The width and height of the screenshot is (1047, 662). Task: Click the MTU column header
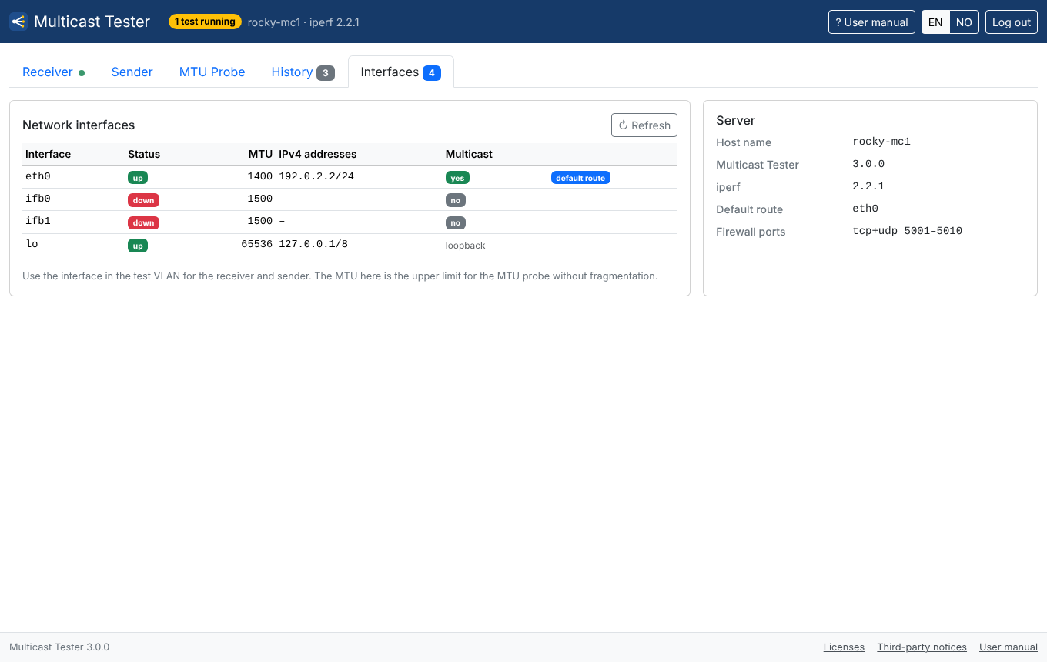pyautogui.click(x=260, y=154)
